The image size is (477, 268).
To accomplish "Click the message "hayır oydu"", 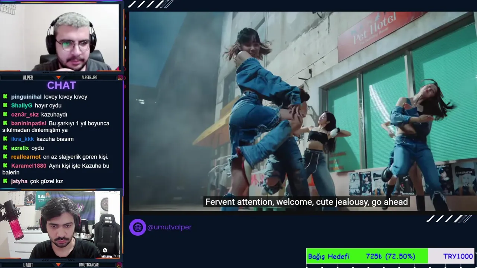I will [48, 106].
